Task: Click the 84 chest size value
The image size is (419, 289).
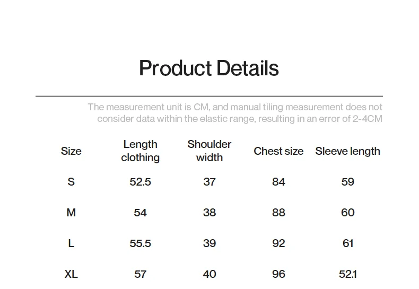Action: point(278,182)
